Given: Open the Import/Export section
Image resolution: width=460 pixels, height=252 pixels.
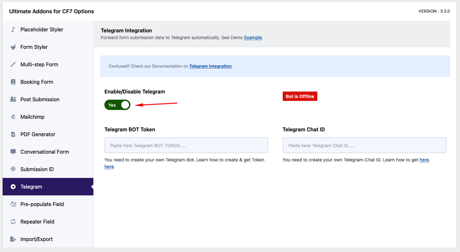Looking at the screenshot, I should click(48, 239).
